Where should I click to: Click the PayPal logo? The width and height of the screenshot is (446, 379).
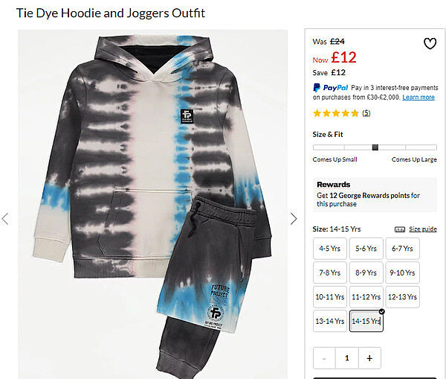[x=330, y=88]
